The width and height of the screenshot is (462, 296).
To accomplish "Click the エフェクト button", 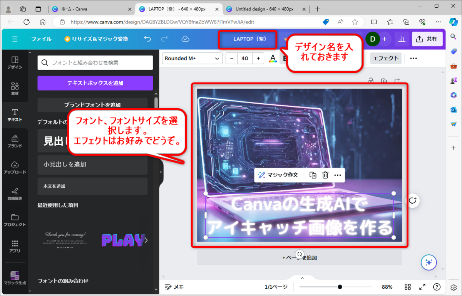I will point(386,58).
